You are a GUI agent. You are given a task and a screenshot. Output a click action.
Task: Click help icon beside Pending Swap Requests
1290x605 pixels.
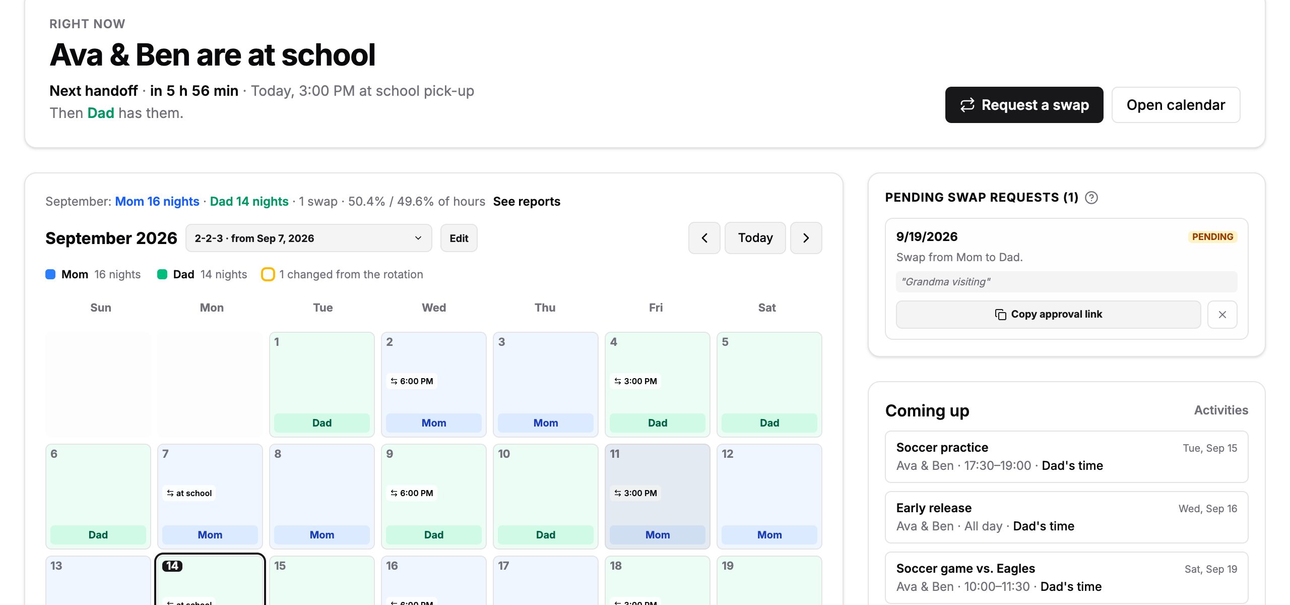pyautogui.click(x=1091, y=198)
